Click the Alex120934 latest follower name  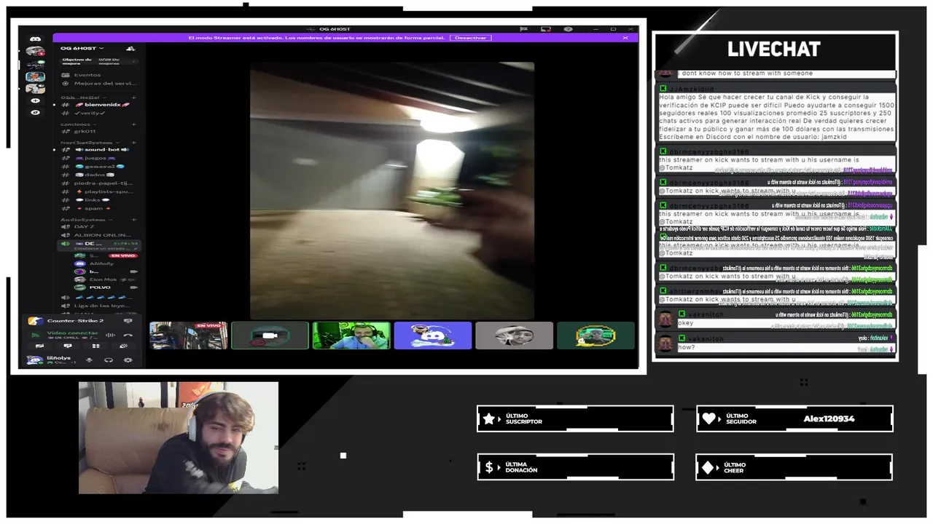[829, 418]
